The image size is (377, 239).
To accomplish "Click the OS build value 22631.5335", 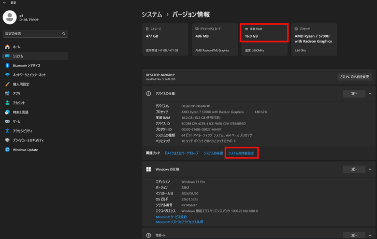I will coord(189,199).
